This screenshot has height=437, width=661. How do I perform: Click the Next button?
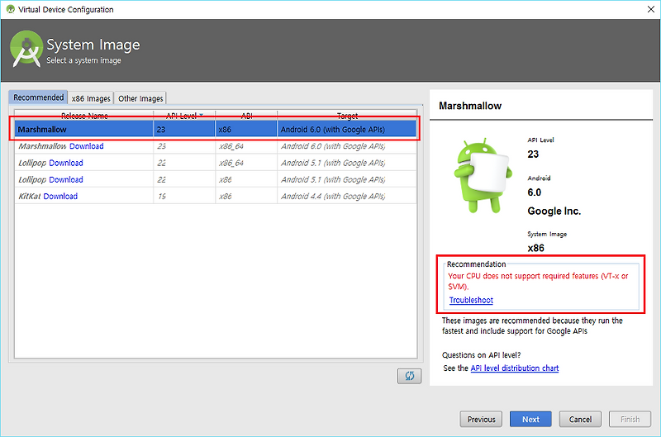tap(530, 420)
